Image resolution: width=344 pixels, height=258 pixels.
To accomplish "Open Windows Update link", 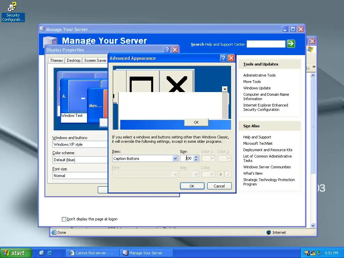I will [257, 88].
